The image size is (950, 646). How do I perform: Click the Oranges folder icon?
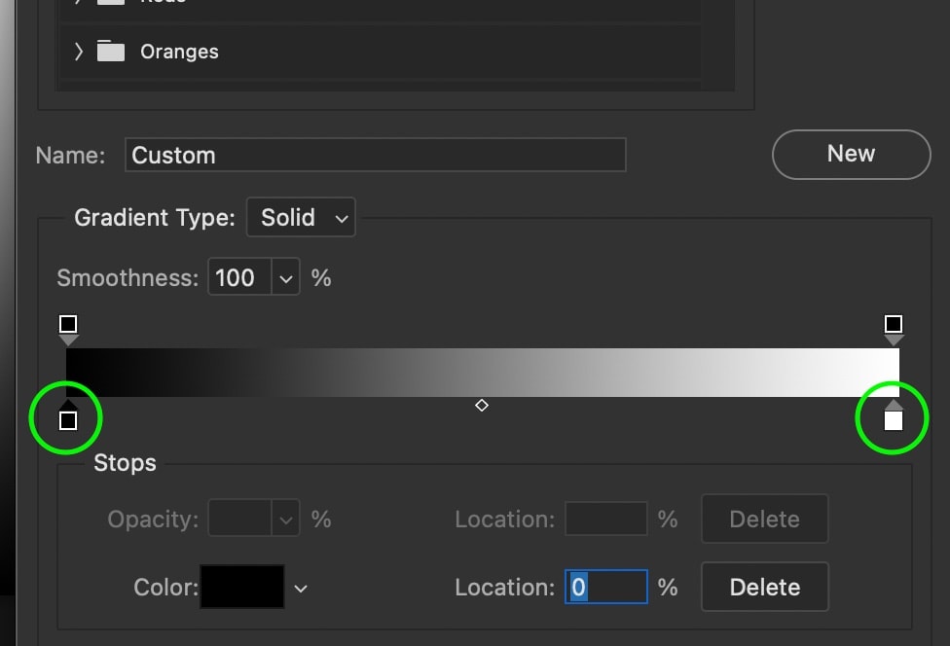(111, 52)
